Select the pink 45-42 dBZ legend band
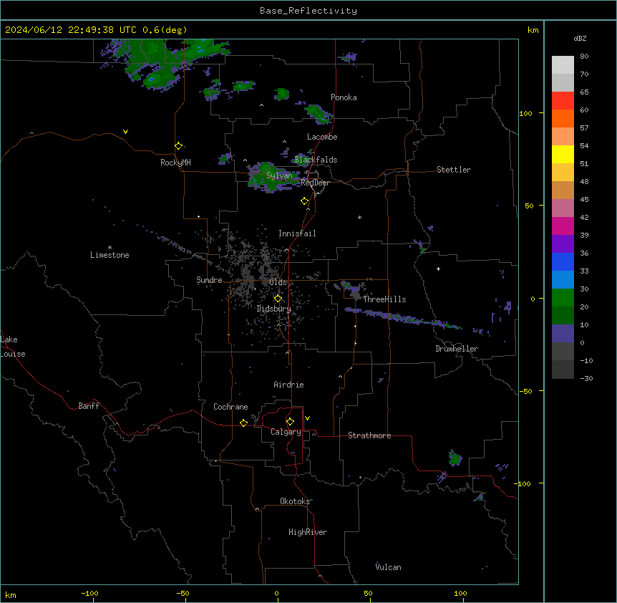This screenshot has width=617, height=603. [x=563, y=208]
